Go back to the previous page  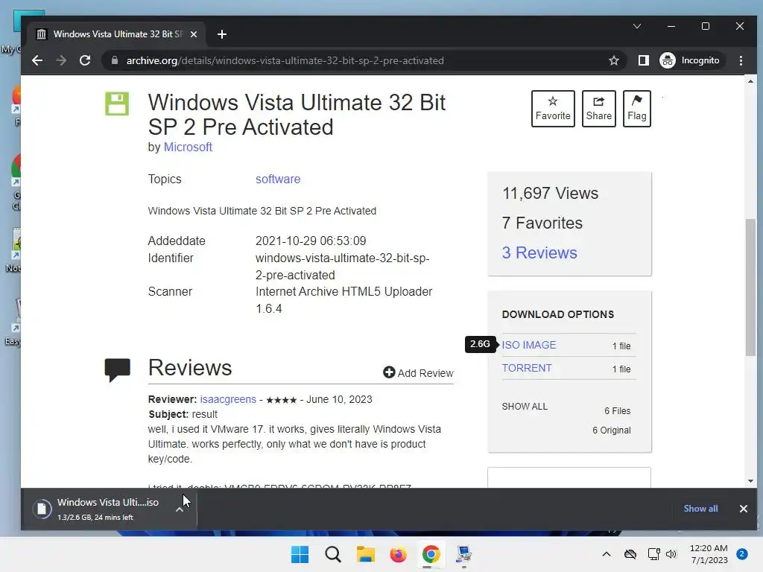tap(37, 60)
